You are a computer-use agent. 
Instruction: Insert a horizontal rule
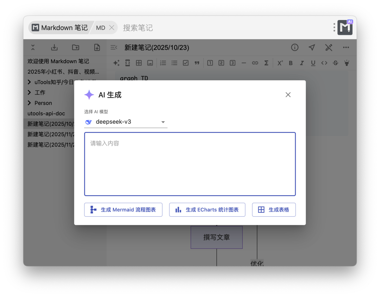244,63
